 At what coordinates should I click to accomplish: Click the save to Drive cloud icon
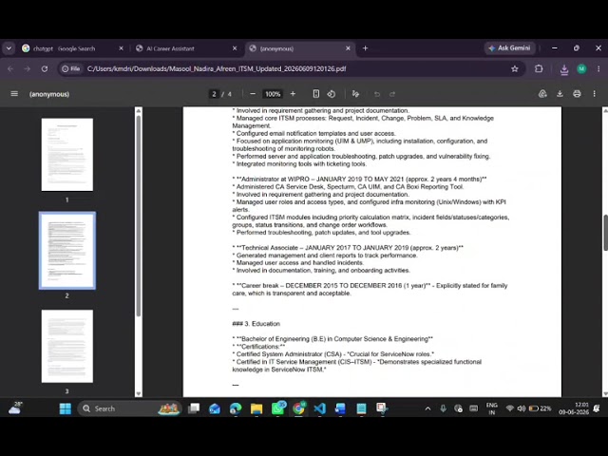coord(542,94)
